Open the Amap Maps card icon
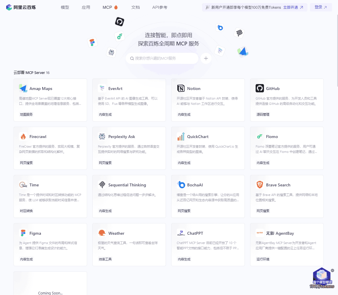Screen dimensions: 338x295 pyautogui.click(x=23, y=89)
